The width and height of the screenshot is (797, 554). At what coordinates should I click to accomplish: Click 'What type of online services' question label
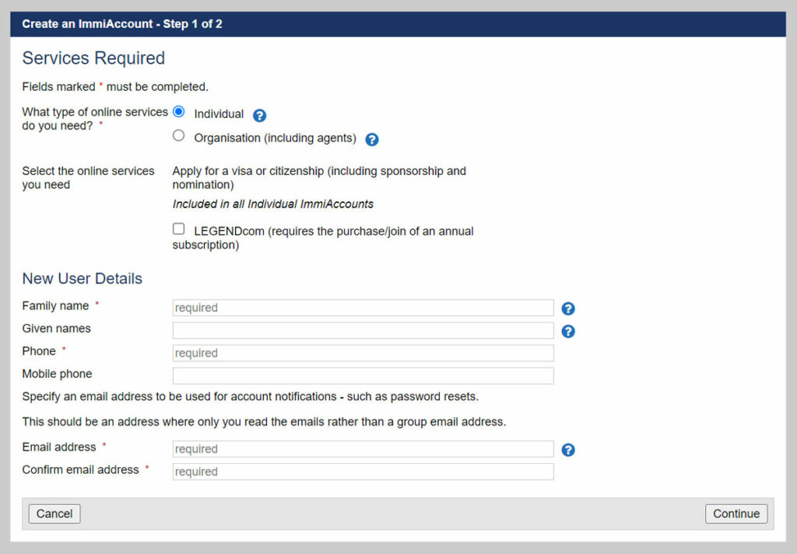coord(95,119)
